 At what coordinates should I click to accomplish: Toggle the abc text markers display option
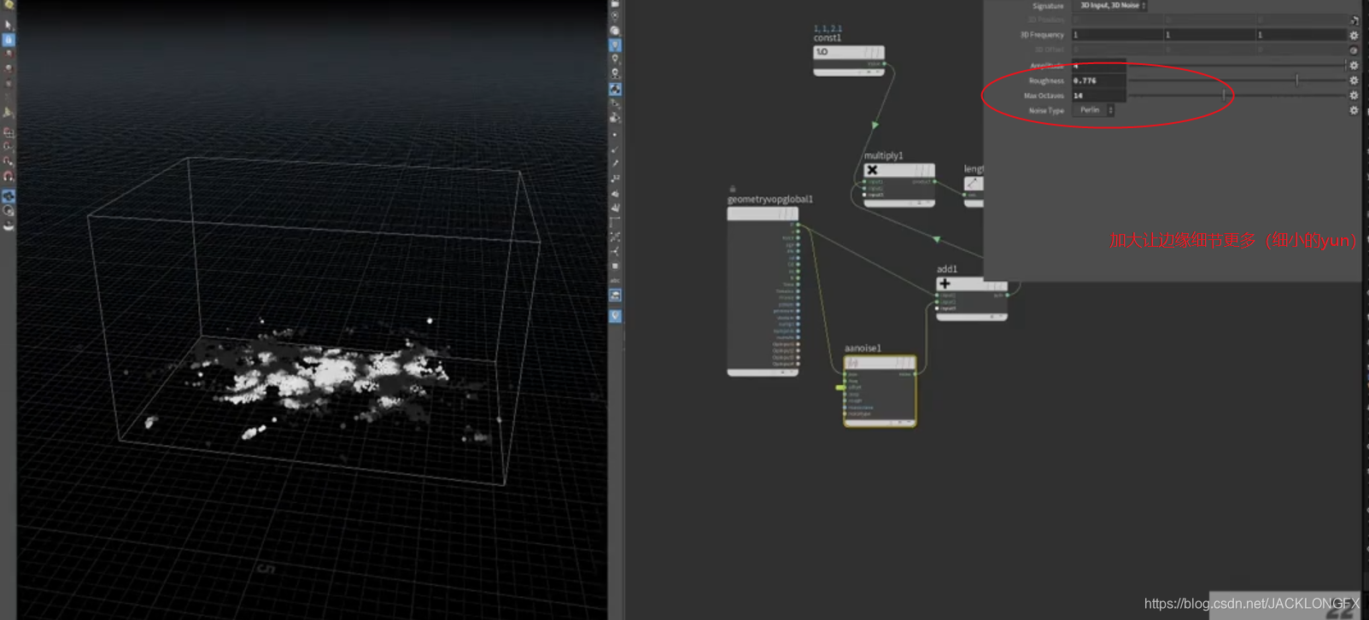[615, 280]
